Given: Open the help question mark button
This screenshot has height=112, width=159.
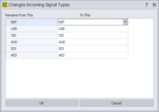Looking at the screenshot, I should (147, 5).
